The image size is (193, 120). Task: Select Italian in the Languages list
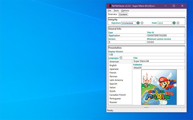(x=120, y=87)
